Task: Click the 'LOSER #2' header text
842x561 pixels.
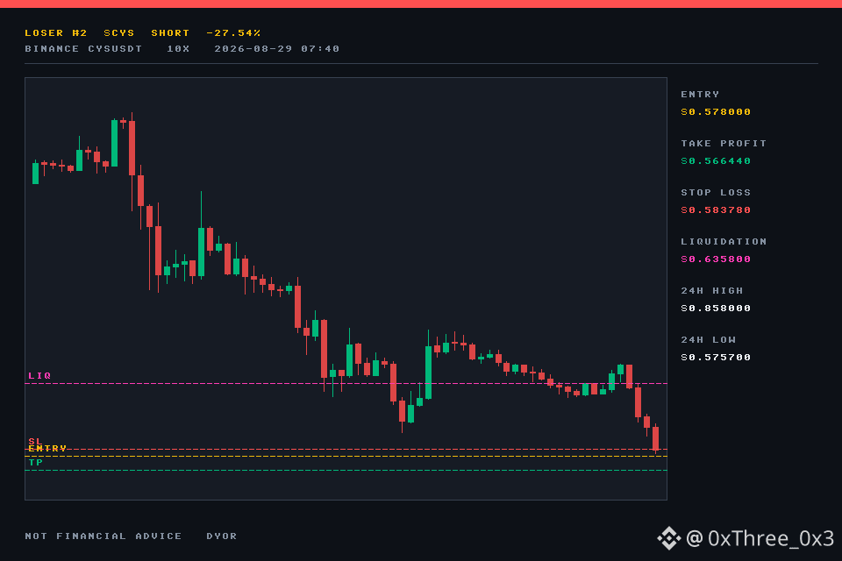Action: coord(56,32)
